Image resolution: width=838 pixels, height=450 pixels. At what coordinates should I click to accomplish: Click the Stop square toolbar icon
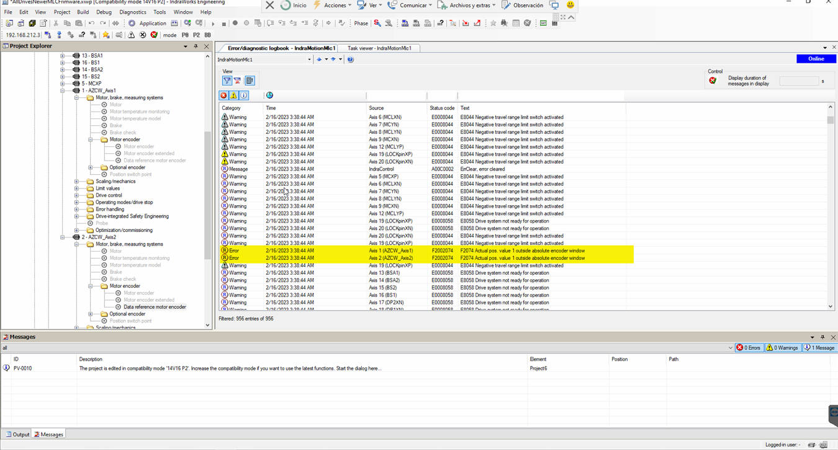[224, 24]
